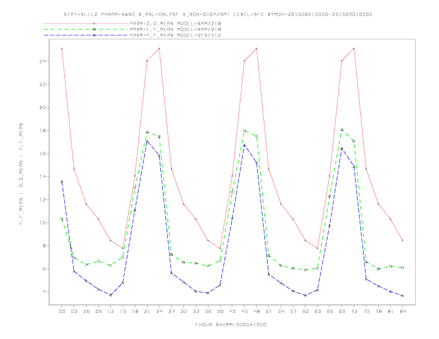The height and width of the screenshot is (339, 439).
Task: Click y-axis tick label 8
Action: [x=44, y=245]
